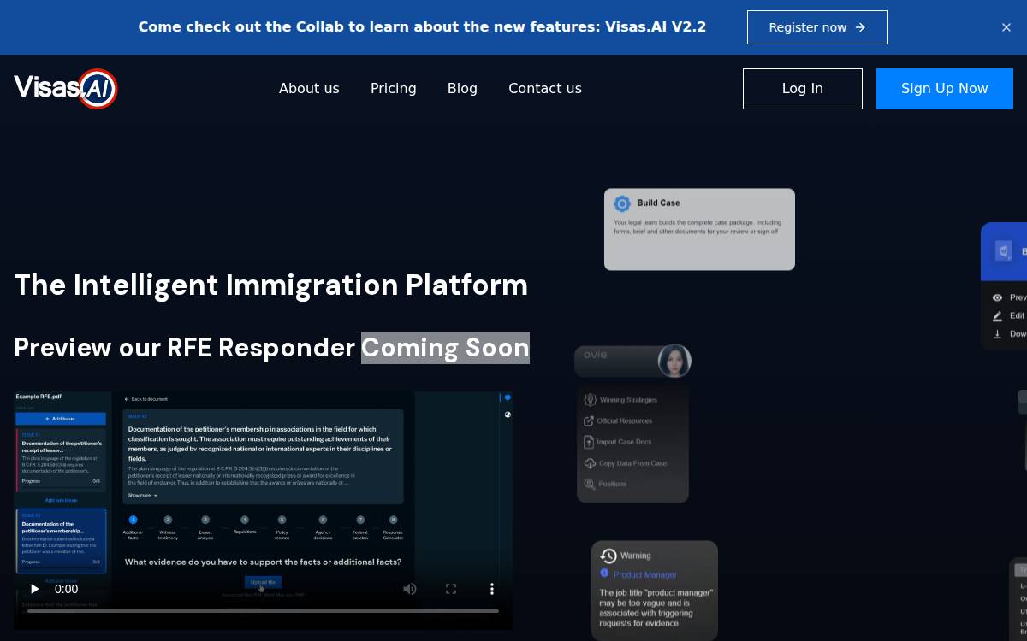The width and height of the screenshot is (1027, 641).
Task: Click the Log In button
Action: (803, 89)
